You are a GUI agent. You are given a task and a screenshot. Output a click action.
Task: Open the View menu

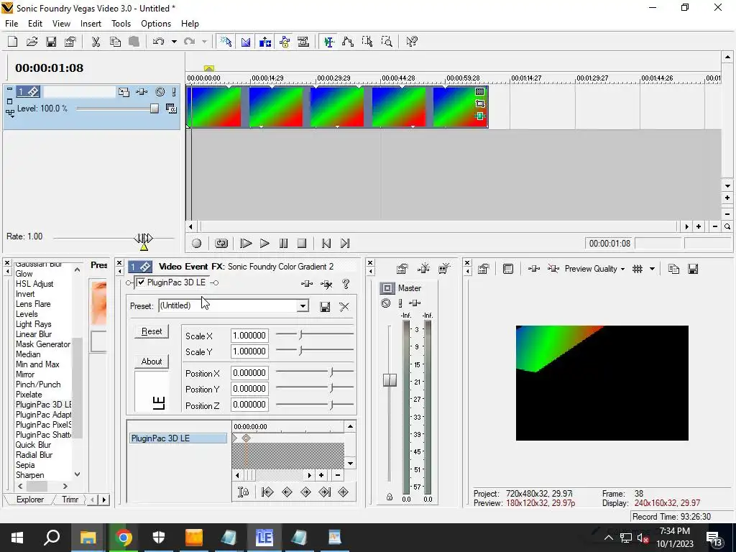tap(61, 24)
